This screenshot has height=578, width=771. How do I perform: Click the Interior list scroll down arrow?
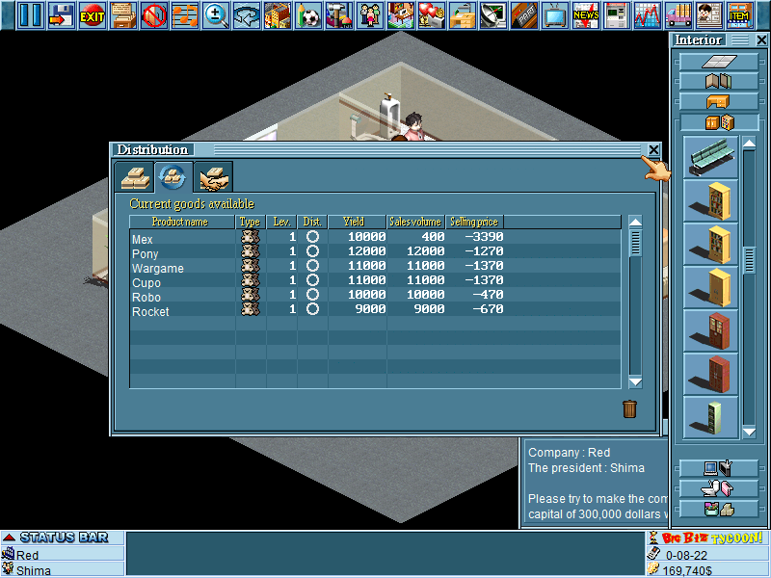749,432
